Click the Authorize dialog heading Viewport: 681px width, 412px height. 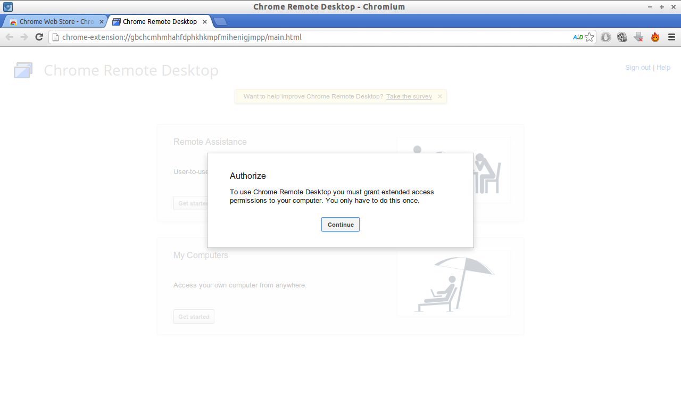point(248,176)
